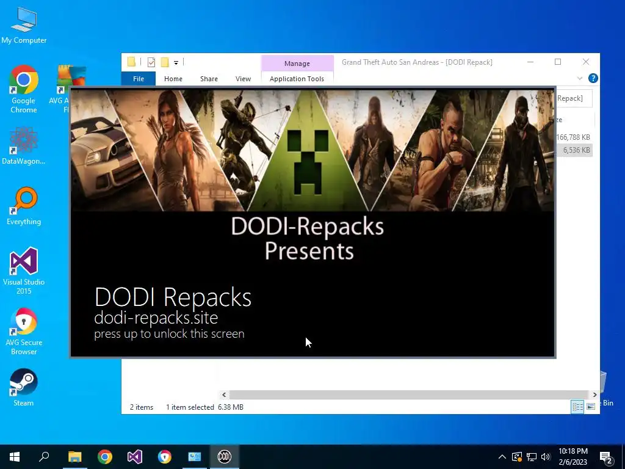Open the clock showing 10:18 PM
This screenshot has width=625, height=469.
pos(573,457)
